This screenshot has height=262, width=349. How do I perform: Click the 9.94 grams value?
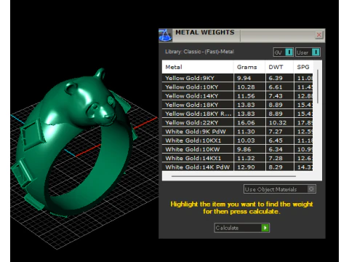(244, 78)
